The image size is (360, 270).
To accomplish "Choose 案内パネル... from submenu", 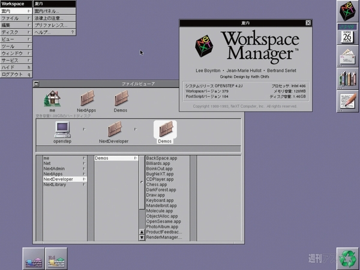I will pyautogui.click(x=55, y=11).
